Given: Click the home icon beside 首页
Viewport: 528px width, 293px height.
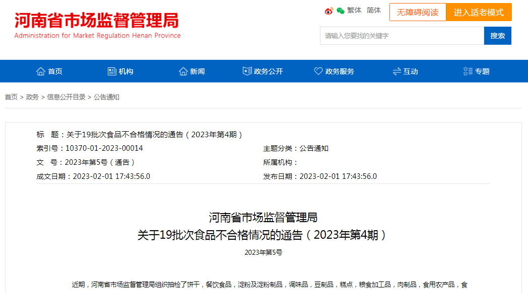Looking at the screenshot, I should tap(41, 71).
